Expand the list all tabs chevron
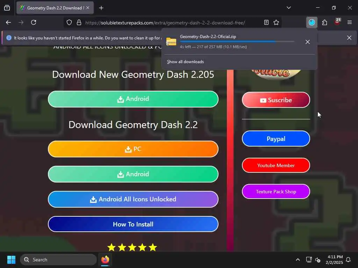The width and height of the screenshot is (358, 268). coord(288,8)
